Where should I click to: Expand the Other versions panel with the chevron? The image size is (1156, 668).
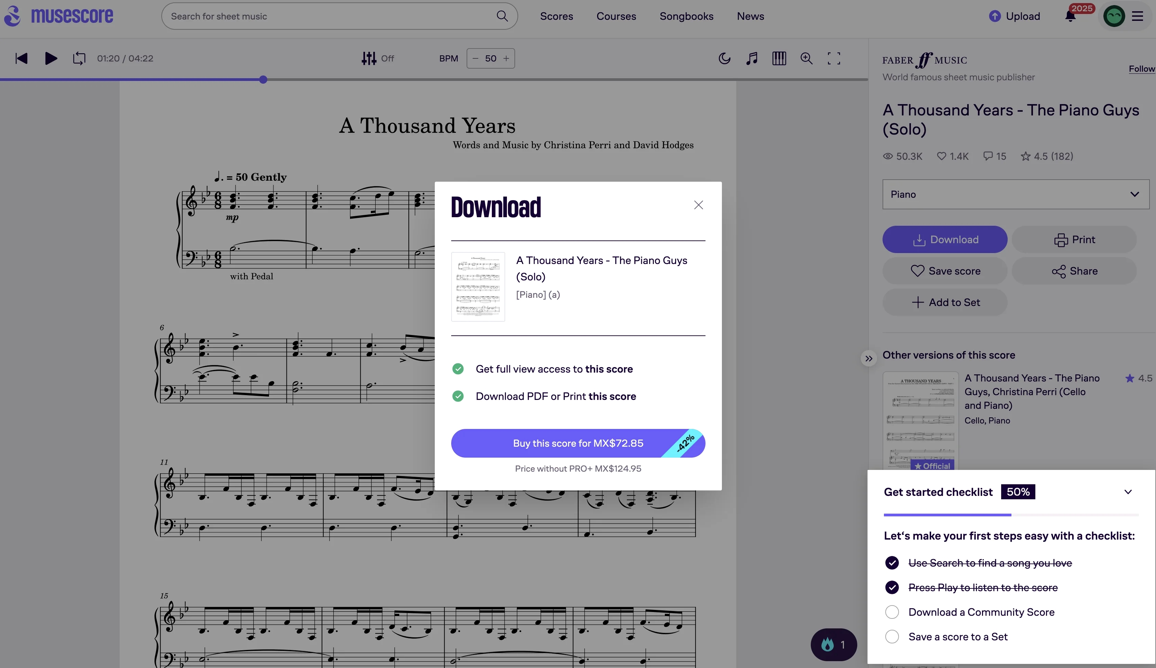[x=869, y=358]
